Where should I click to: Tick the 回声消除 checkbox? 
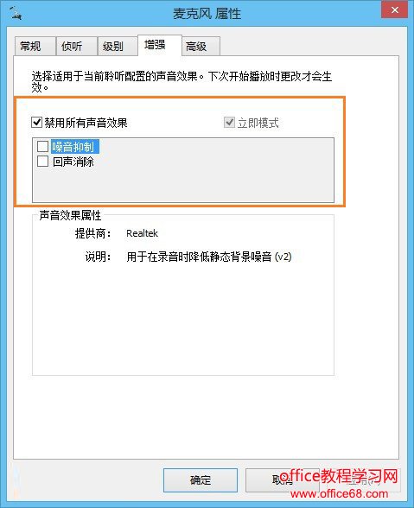(x=42, y=161)
